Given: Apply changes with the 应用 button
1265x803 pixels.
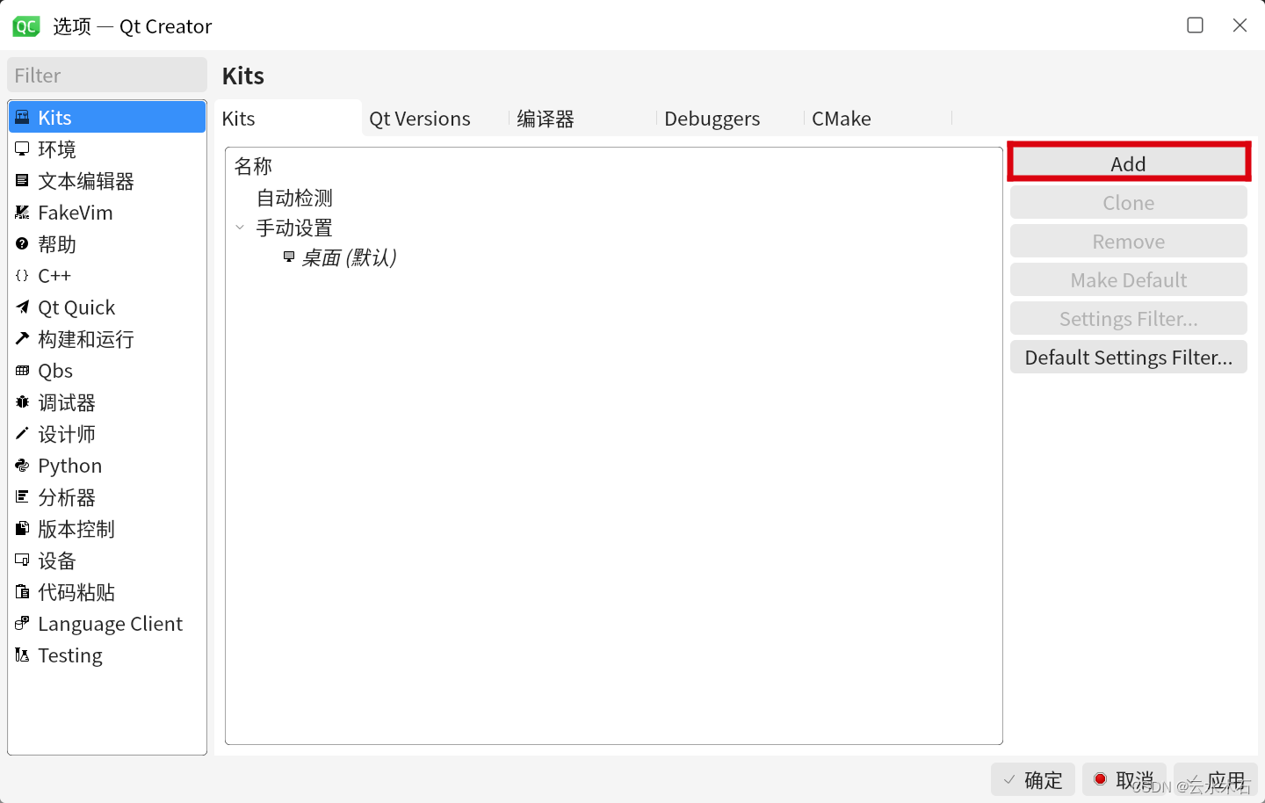Looking at the screenshot, I should (x=1216, y=780).
